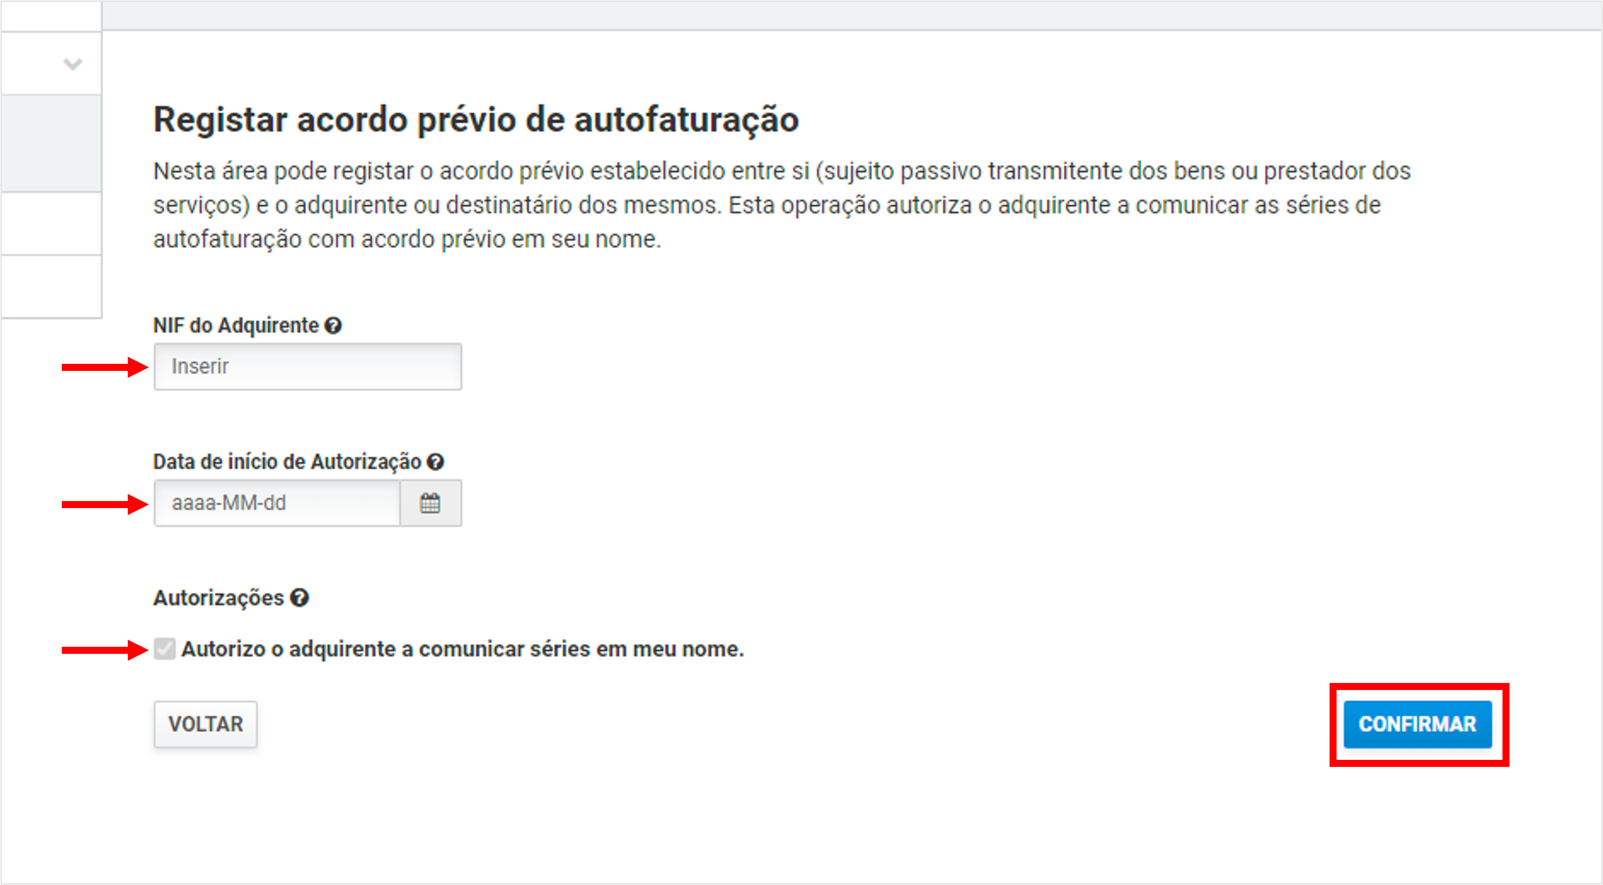Toggle the Autorizo o adquirente checkbox

click(x=165, y=649)
